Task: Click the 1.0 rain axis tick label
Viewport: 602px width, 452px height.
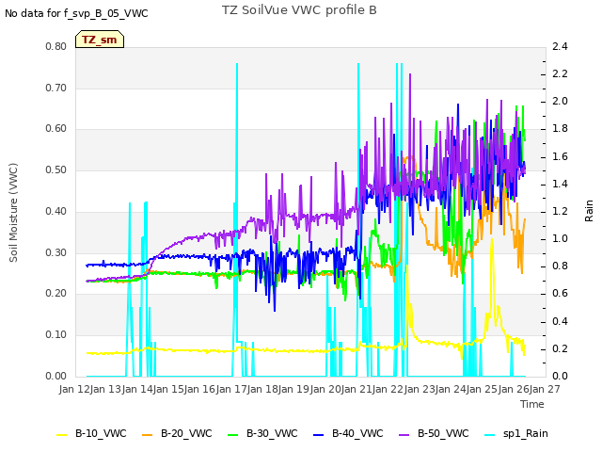Action: coord(560,239)
